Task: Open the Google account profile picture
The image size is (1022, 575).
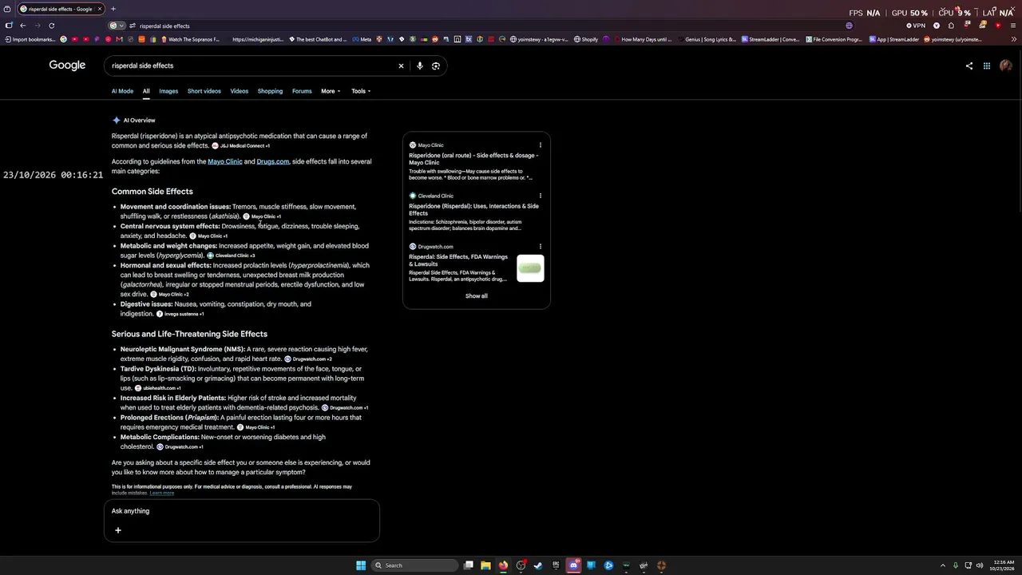Action: 1005,66
